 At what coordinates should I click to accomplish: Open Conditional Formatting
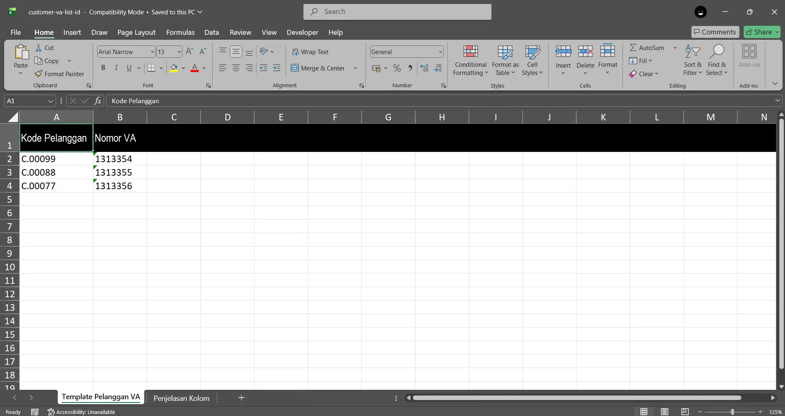click(x=470, y=61)
